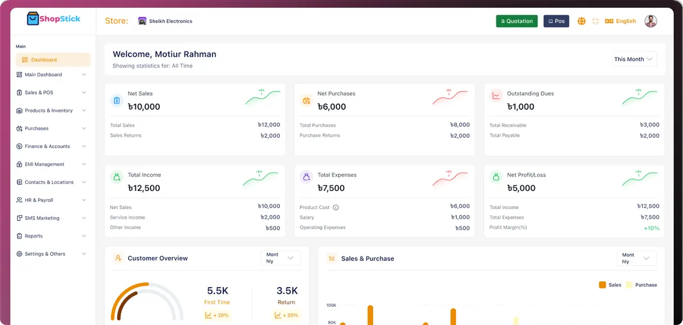
Task: Open Customer Overview Monthly dropdown
Action: tap(280, 258)
